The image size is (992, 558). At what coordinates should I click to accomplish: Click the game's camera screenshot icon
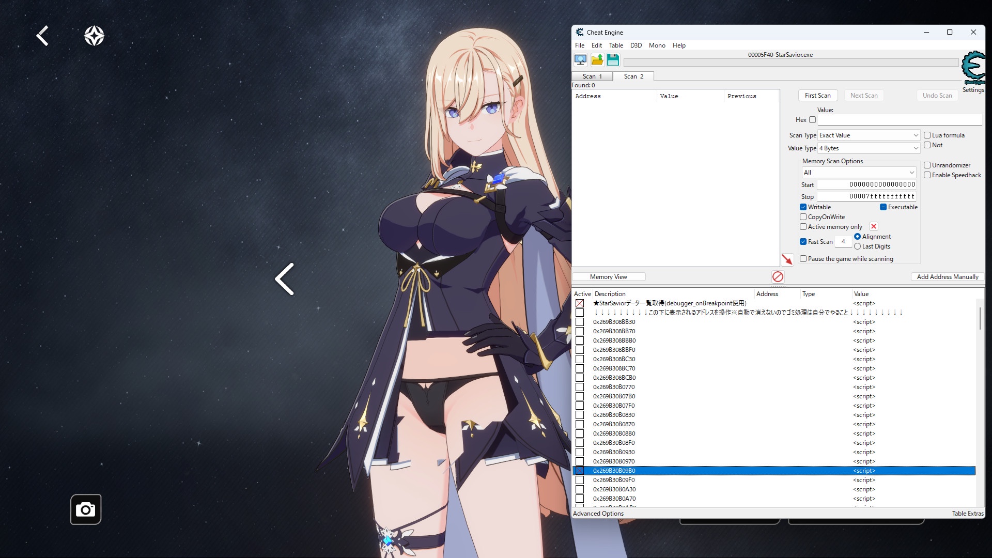click(x=86, y=509)
